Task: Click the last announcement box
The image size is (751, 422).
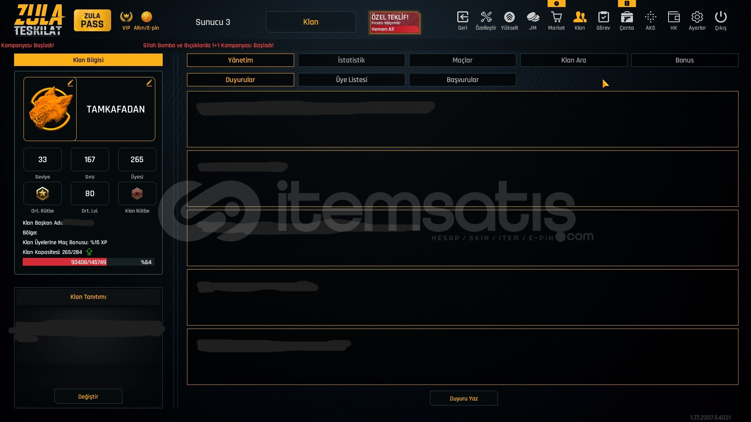Action: pos(463,357)
